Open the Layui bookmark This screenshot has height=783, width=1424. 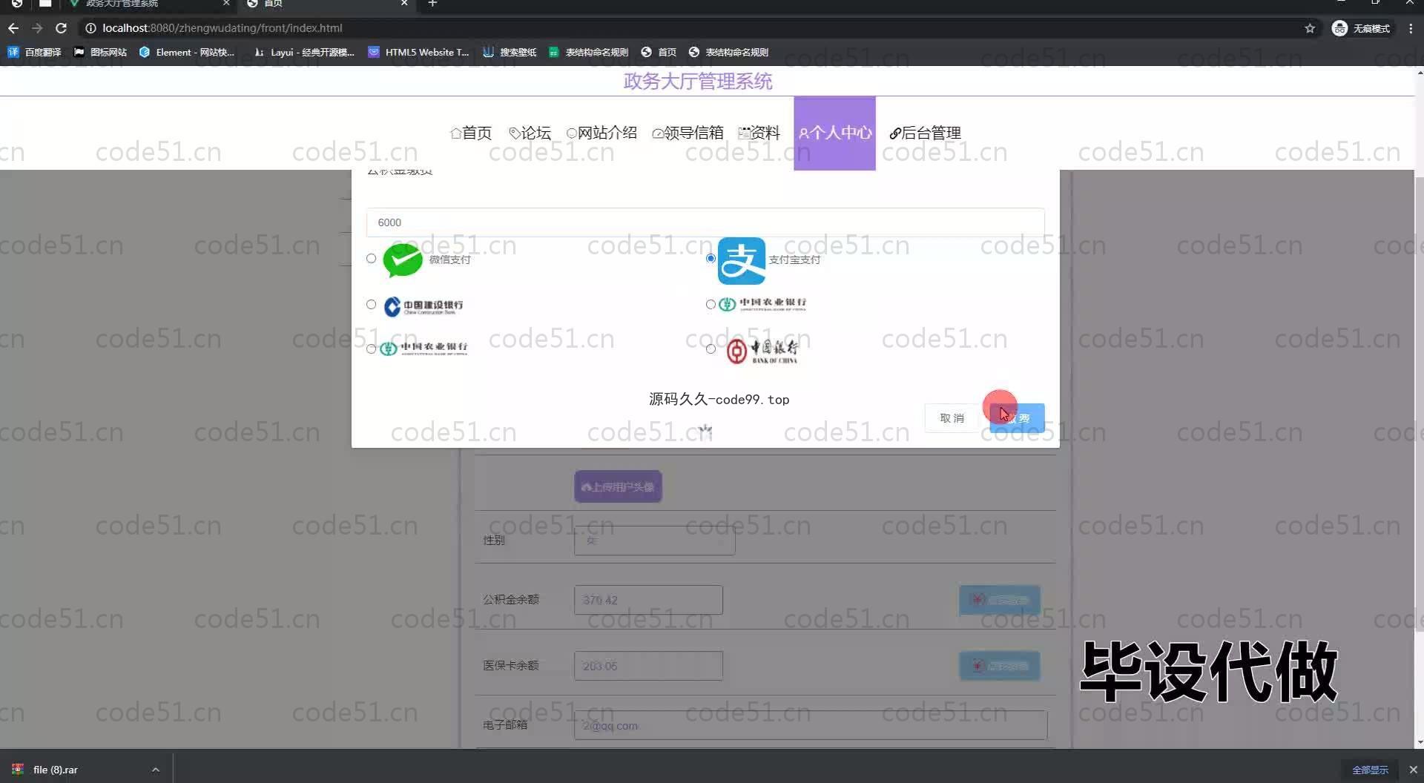tap(304, 52)
